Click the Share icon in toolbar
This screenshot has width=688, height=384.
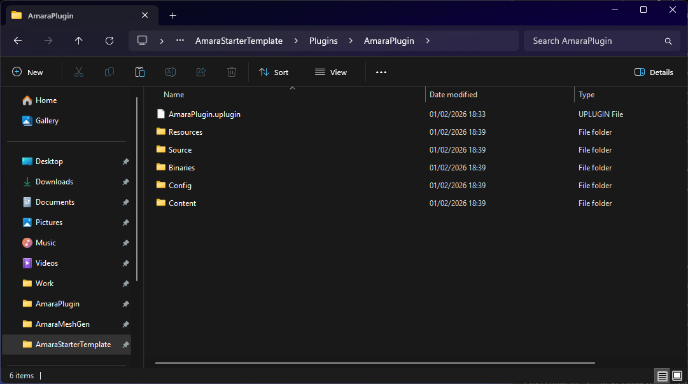[201, 72]
